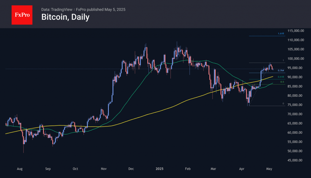Click the 0 Fibonacci level label

(283, 103)
